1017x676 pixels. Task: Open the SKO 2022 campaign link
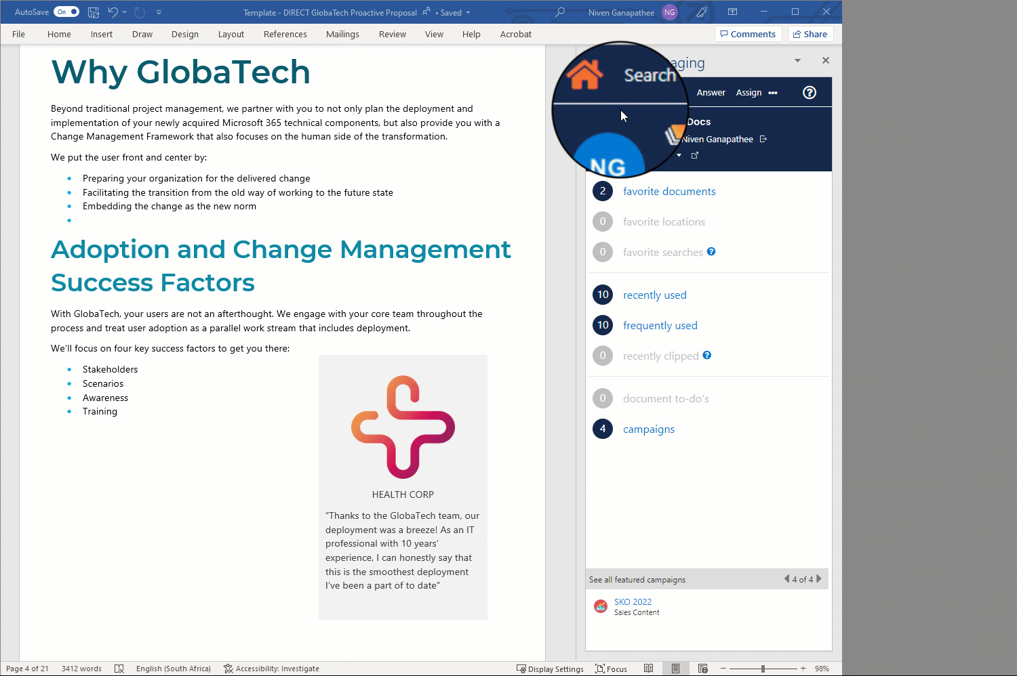click(633, 602)
